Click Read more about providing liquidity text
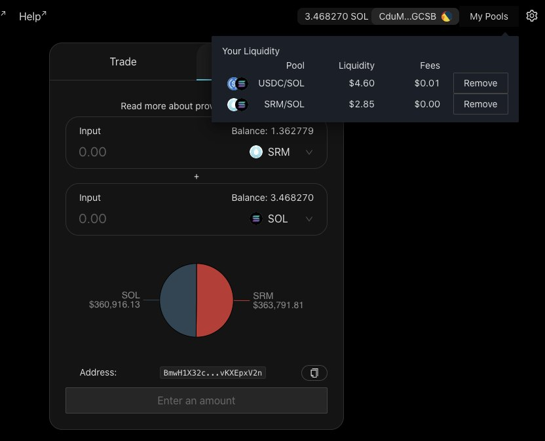 click(166, 106)
